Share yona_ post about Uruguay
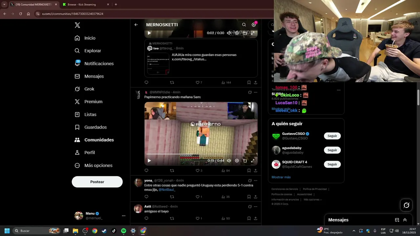This screenshot has width=420, height=236. [256, 197]
